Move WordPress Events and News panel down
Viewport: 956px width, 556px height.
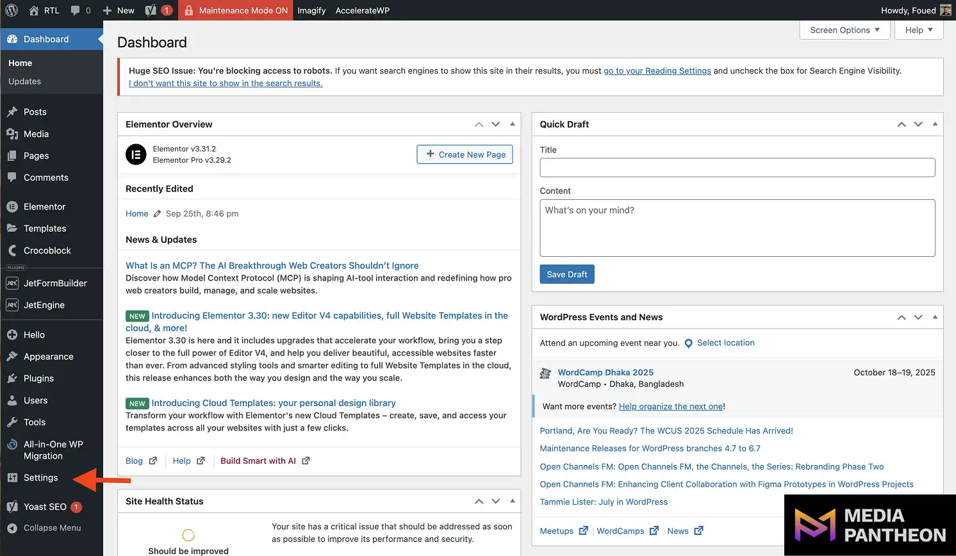point(918,317)
